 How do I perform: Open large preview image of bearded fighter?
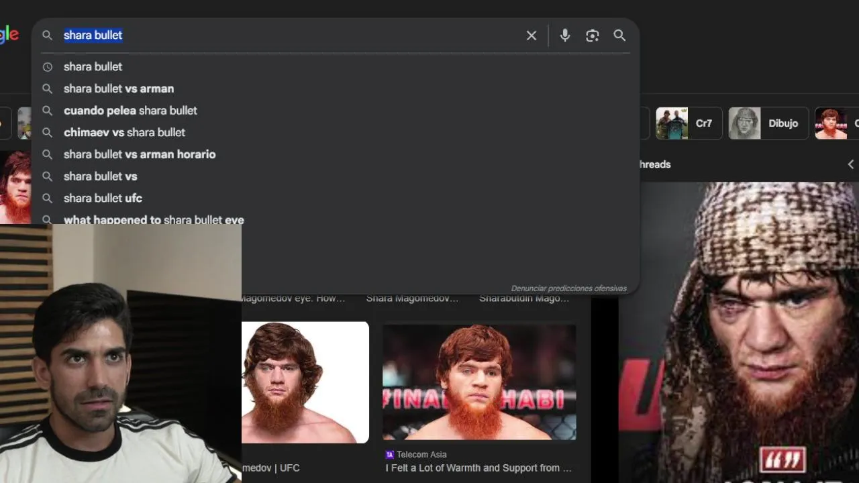(x=739, y=333)
